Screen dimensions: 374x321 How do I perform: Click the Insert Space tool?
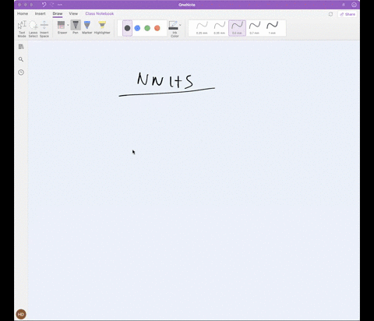coord(44,29)
